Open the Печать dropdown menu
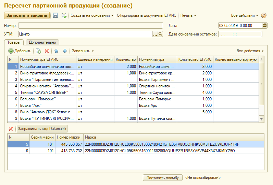273x185 pixels. point(188,15)
